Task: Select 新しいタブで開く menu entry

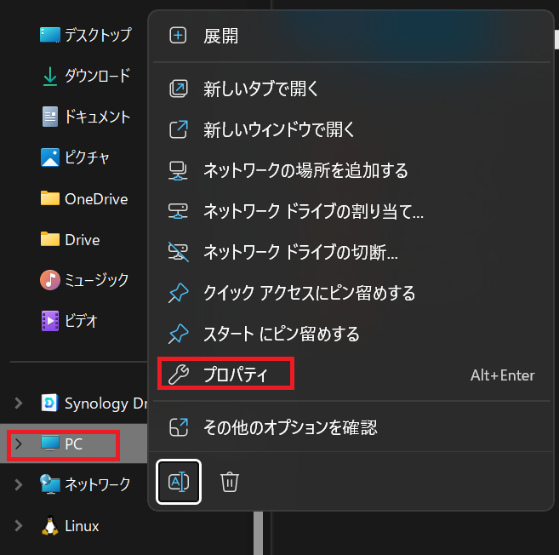Action: click(351, 89)
